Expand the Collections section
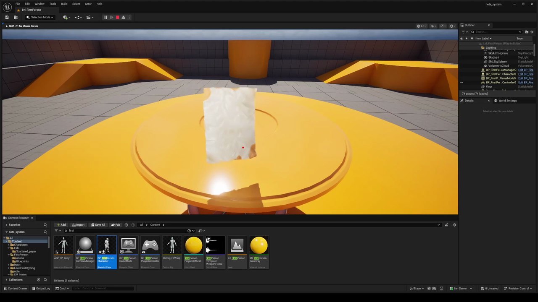Image resolution: width=538 pixels, height=302 pixels. pos(6,280)
